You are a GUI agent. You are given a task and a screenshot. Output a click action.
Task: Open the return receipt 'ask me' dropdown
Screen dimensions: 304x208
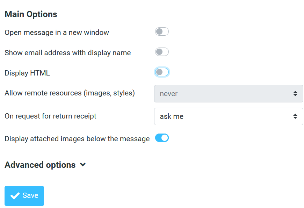point(228,116)
